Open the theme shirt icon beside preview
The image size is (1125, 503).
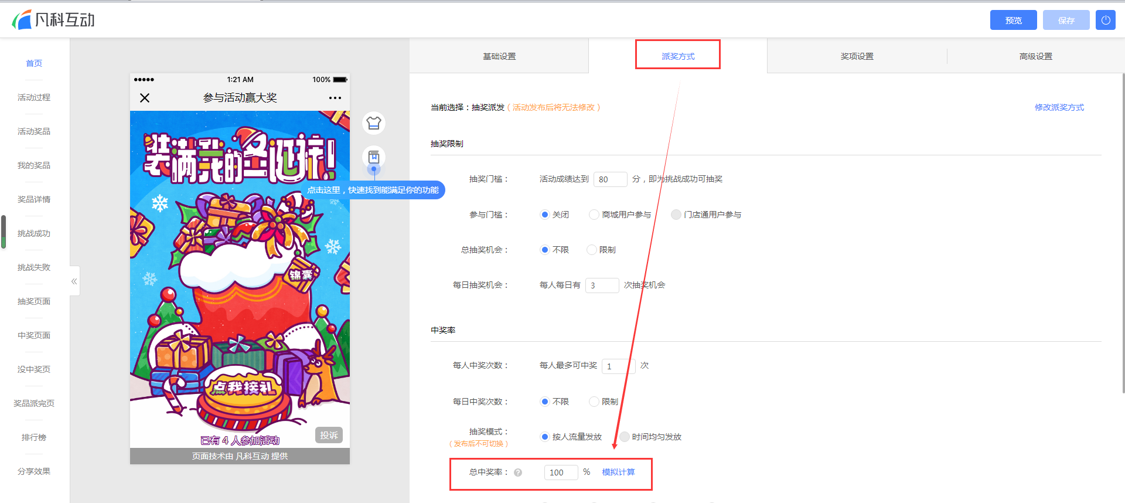[374, 123]
